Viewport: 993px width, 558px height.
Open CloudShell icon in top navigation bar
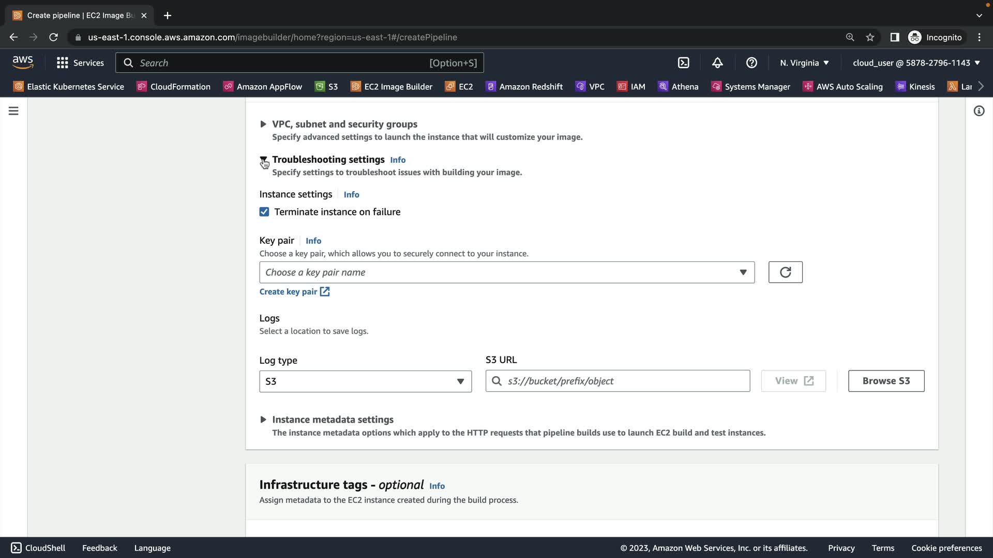click(683, 63)
